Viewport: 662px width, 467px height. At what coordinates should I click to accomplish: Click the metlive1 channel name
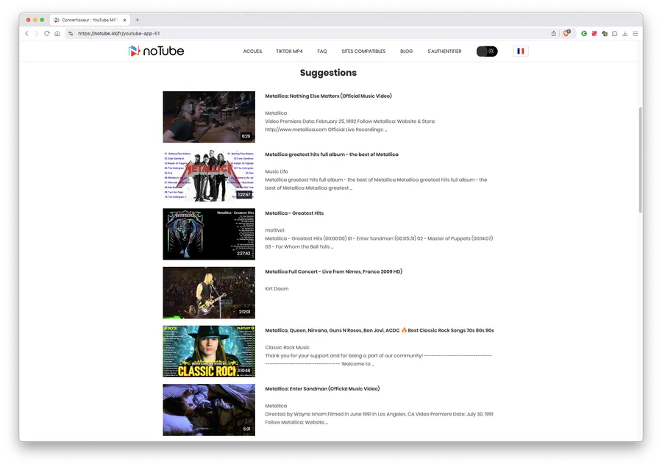[x=274, y=230]
